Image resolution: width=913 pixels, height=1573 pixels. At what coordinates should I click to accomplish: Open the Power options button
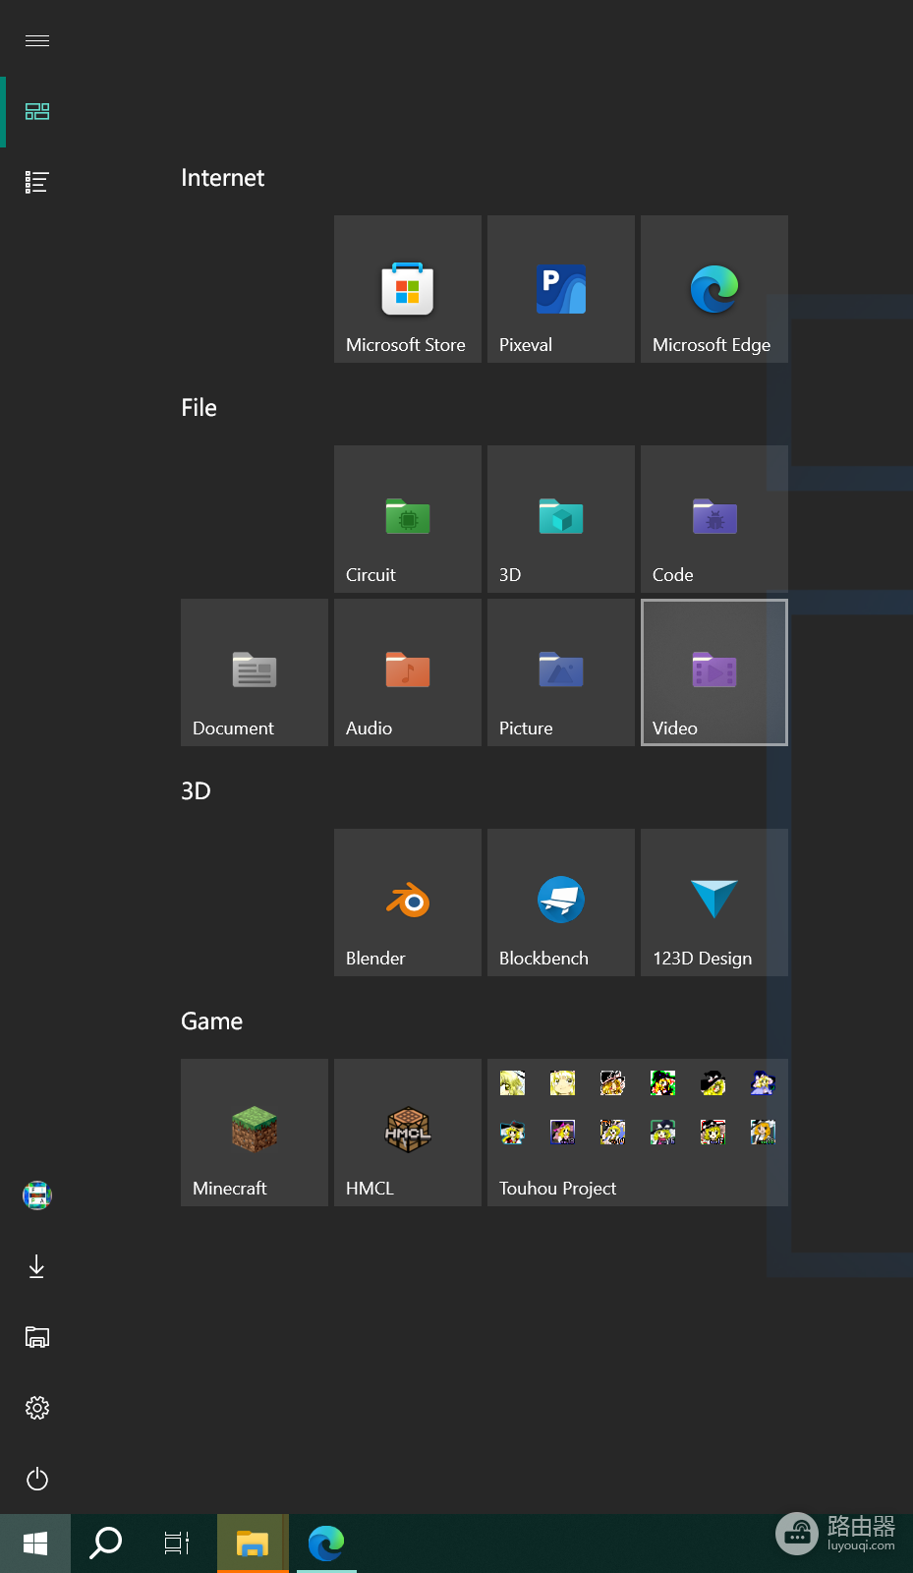pyautogui.click(x=37, y=1479)
